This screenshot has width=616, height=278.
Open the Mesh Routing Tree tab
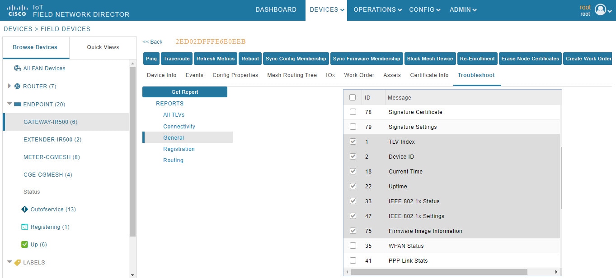(x=292, y=75)
